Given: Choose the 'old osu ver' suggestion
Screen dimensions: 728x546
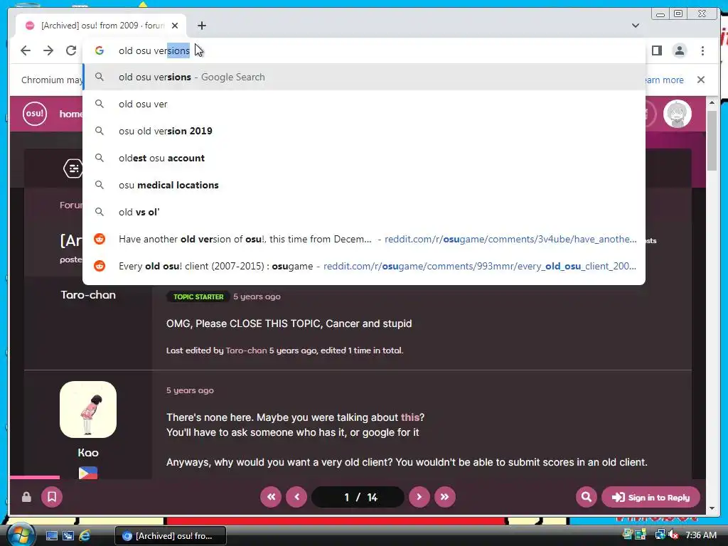Looking at the screenshot, I should coord(364,104).
